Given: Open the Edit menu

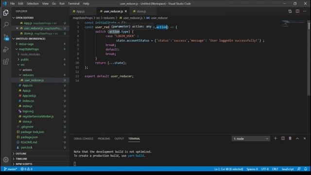Looking at the screenshot, I should (20, 3).
